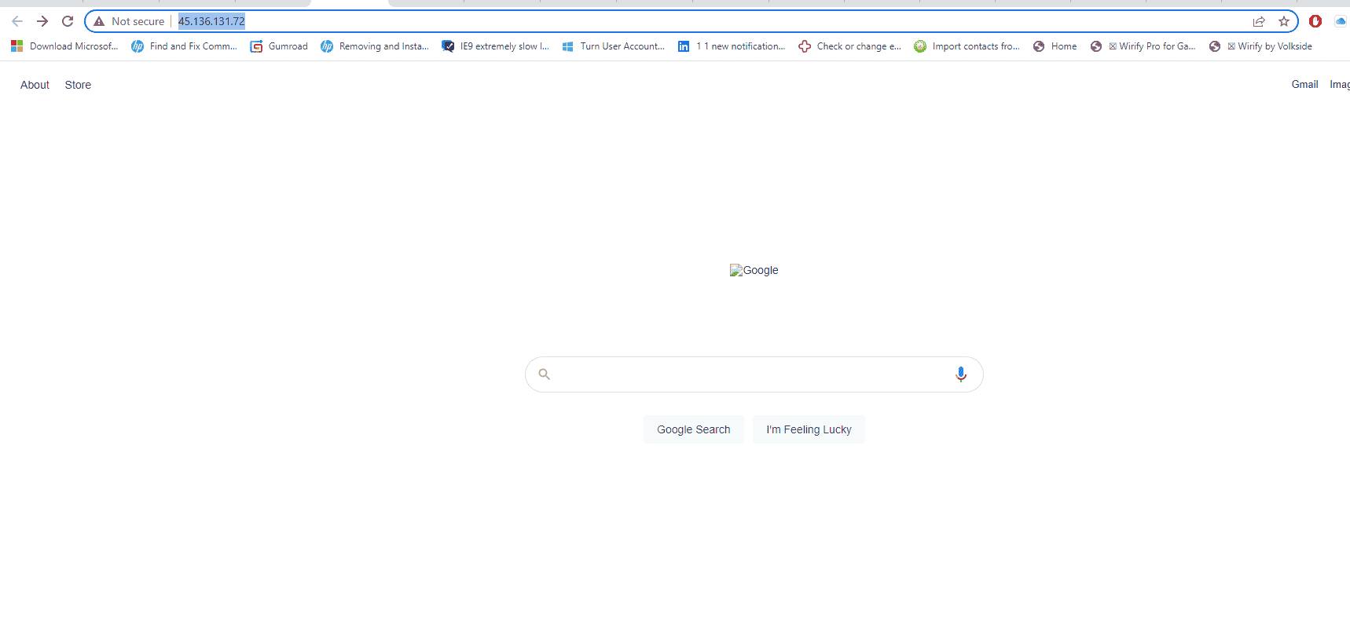1350x628 pixels.
Task: Click the magnifier icon in search box
Action: (544, 374)
